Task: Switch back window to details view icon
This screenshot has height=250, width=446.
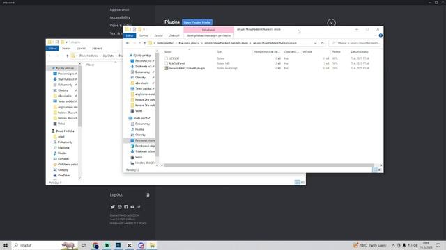Action: point(298,182)
